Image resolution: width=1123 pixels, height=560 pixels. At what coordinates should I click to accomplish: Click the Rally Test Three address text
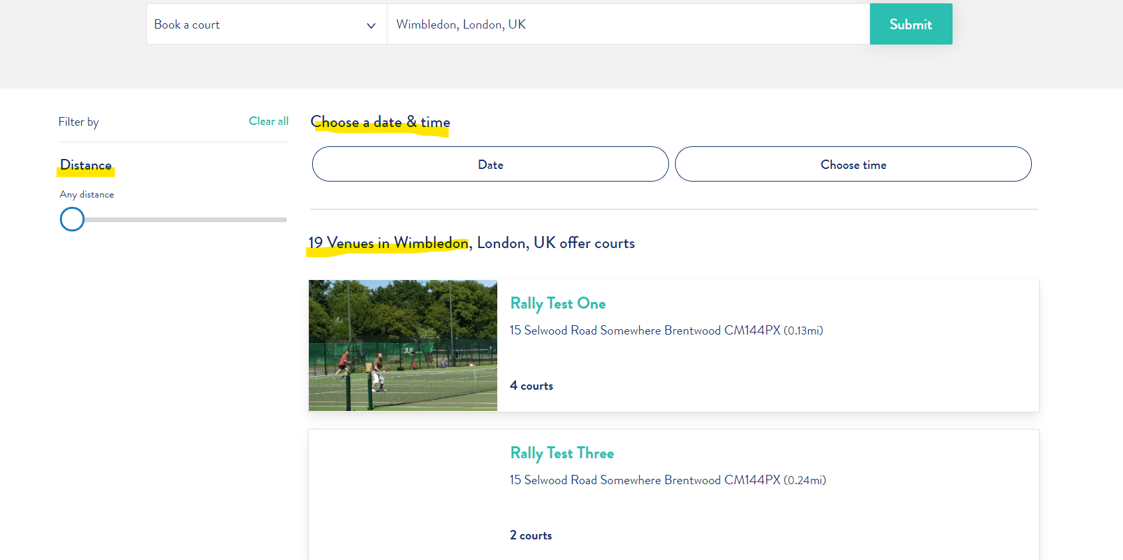tap(667, 480)
